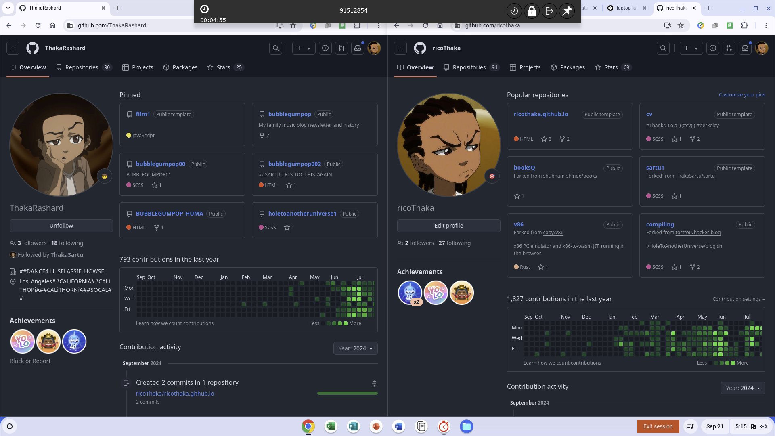
Task: Click GitHub logo in ricoThaka window
Action: click(420, 48)
